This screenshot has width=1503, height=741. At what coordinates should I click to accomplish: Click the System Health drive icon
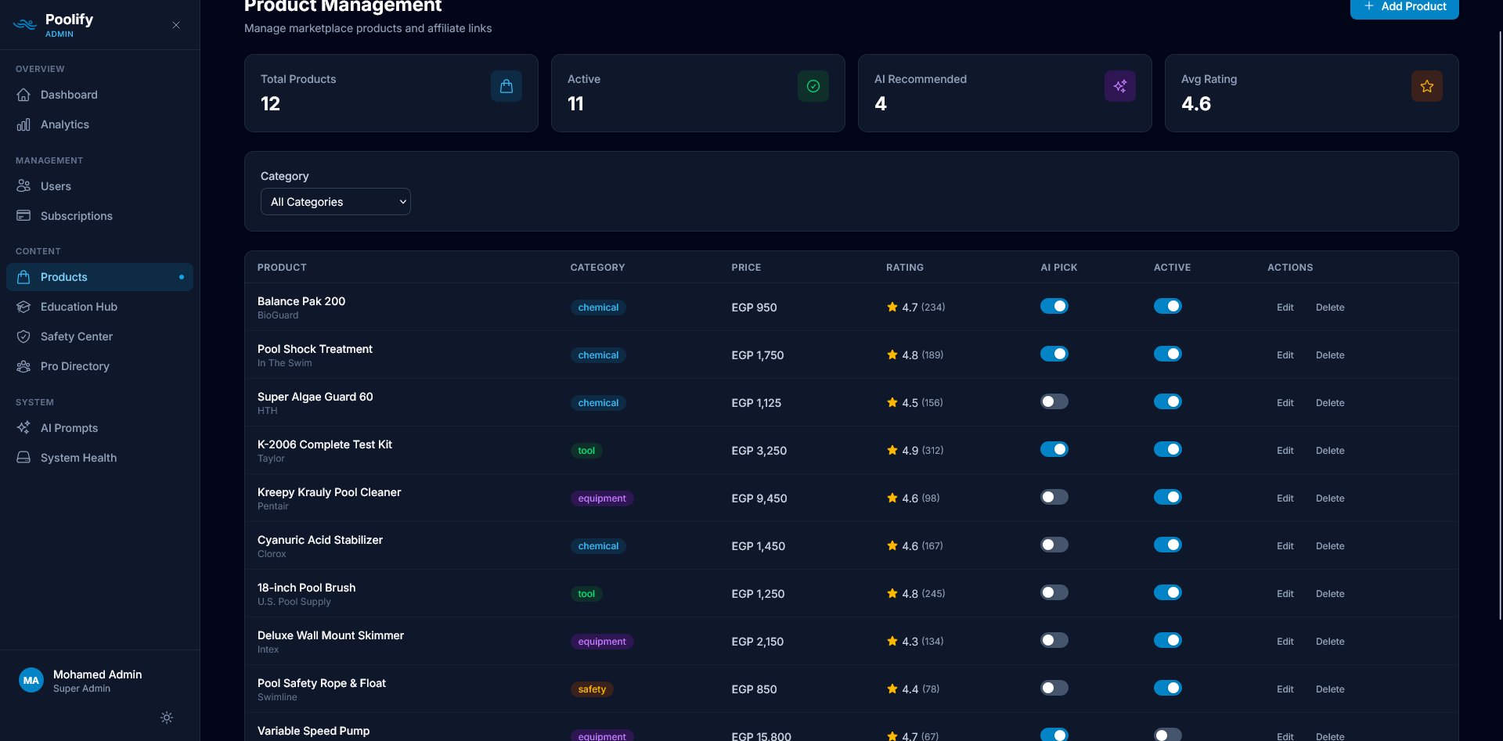tap(23, 458)
